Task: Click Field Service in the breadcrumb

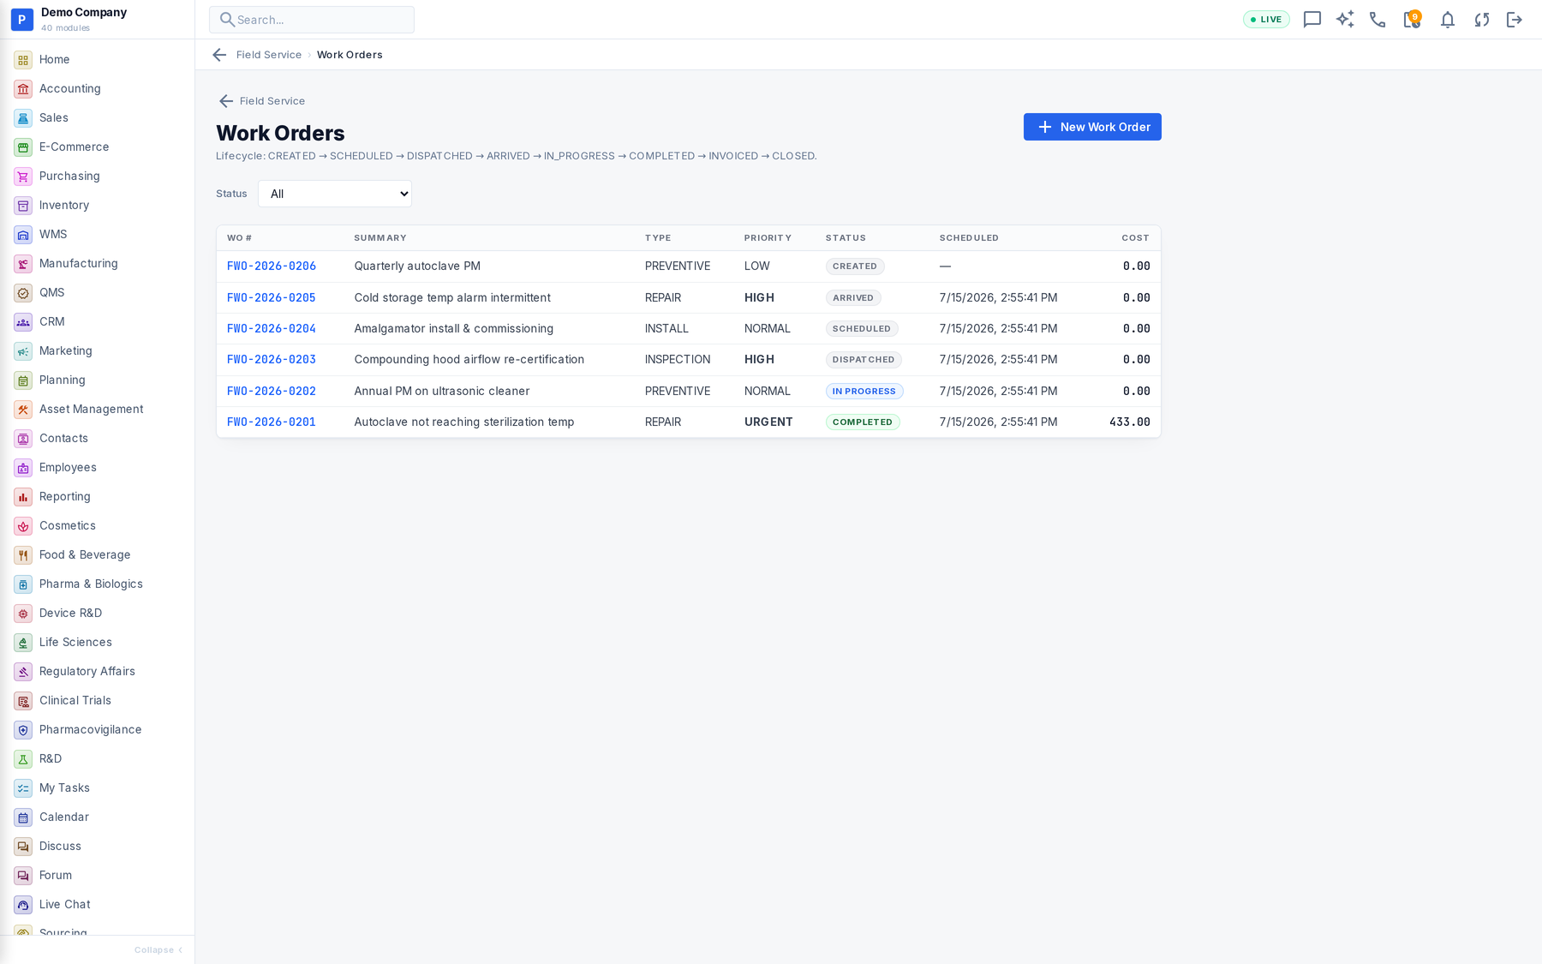Action: coord(269,55)
